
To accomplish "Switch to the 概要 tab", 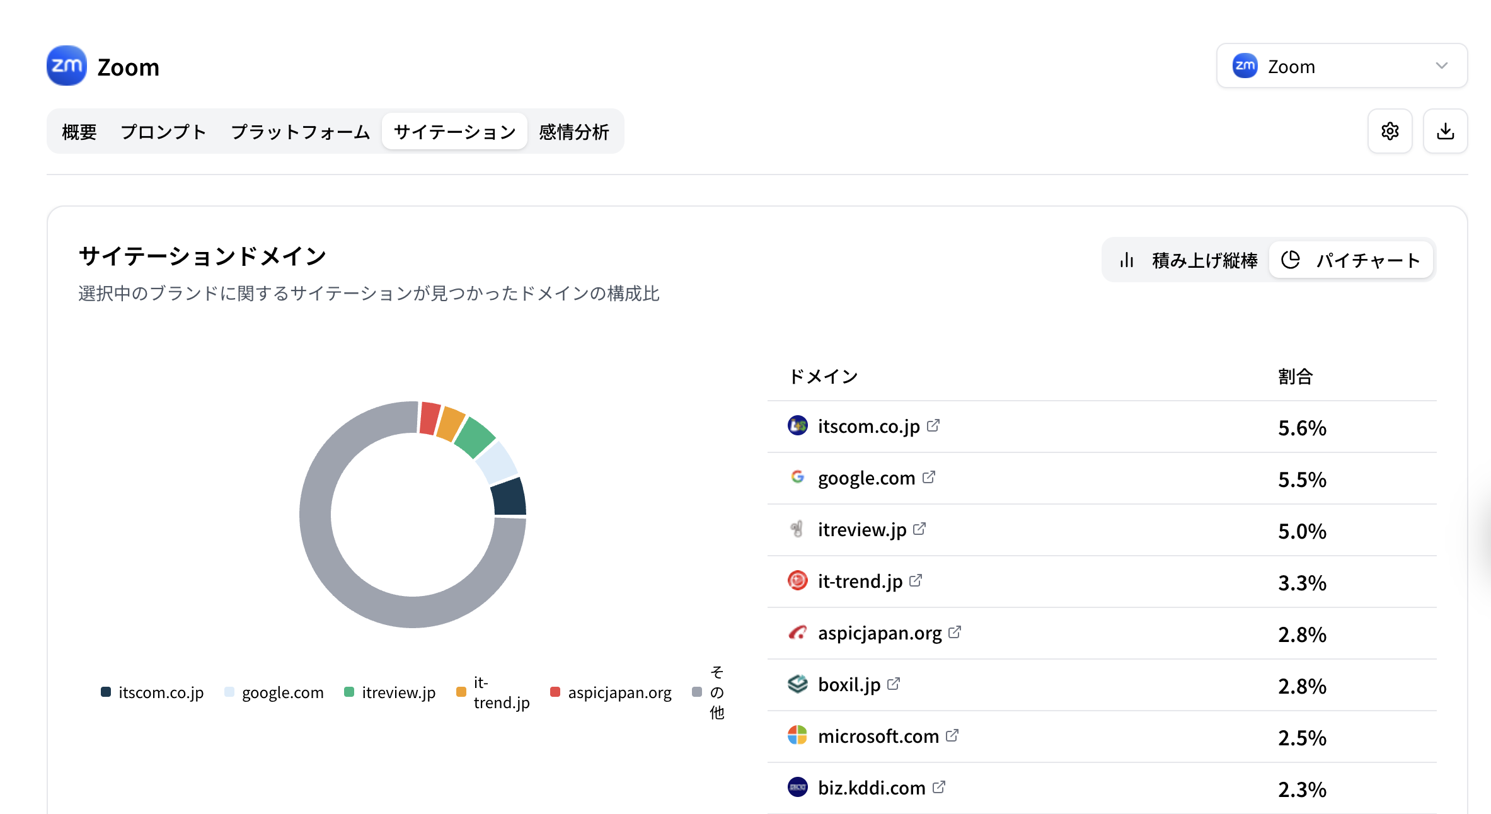I will (x=79, y=131).
